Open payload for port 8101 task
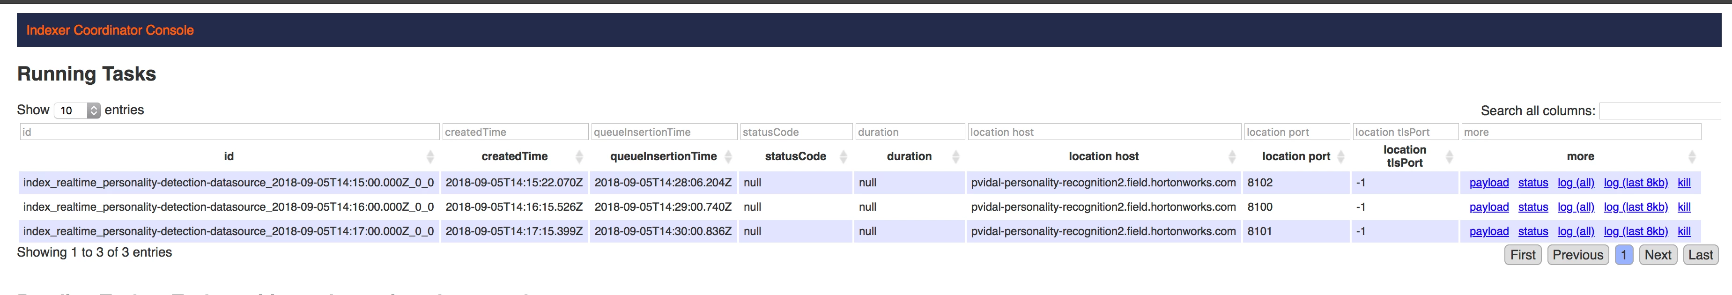The height and width of the screenshot is (295, 1732). click(1488, 231)
